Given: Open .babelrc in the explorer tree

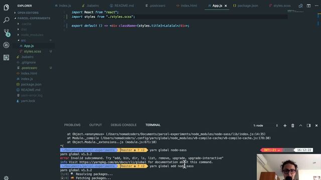Looking at the screenshot, I should [x=27, y=57].
